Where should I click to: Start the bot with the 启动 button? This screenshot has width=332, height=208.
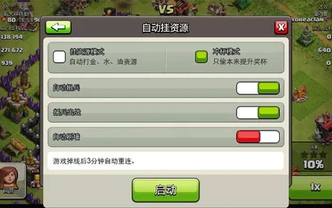(165, 190)
